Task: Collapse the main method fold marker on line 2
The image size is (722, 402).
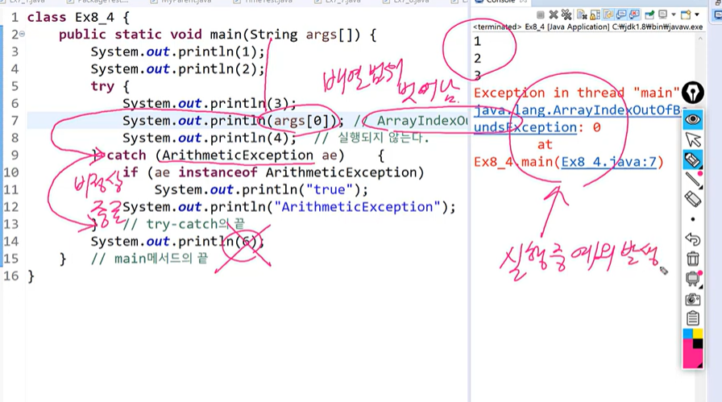Action: tap(22, 34)
